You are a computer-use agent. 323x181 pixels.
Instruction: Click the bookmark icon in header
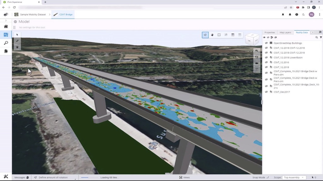click(283, 14)
